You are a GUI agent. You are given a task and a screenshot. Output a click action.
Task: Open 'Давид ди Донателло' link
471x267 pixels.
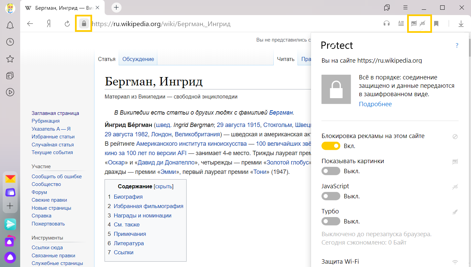pyautogui.click(x=166, y=163)
